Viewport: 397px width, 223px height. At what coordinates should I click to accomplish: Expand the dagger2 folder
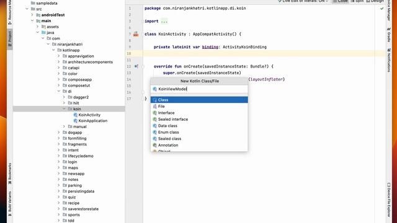point(64,97)
